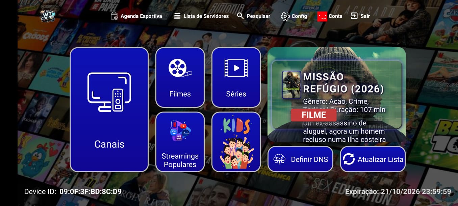This screenshot has width=458, height=206.
Task: Click the red FILME badge
Action: (313, 115)
